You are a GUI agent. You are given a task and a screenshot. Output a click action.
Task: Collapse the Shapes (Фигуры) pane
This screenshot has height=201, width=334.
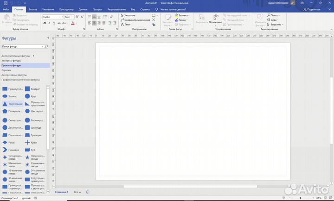(x=48, y=38)
